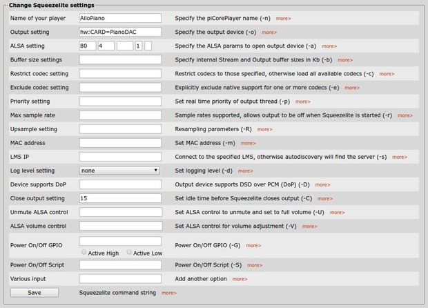Screen dimensions: 428x308
Task: Click the second ALSA setting box containing 4
Action: click(106, 46)
